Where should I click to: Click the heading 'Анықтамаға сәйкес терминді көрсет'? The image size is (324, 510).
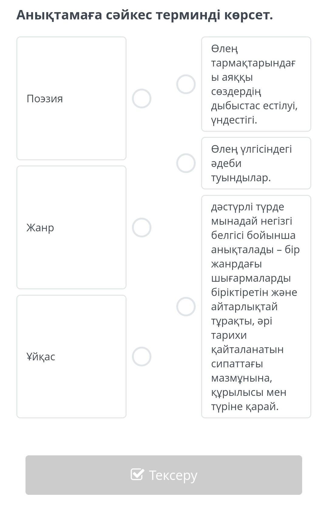(x=145, y=15)
